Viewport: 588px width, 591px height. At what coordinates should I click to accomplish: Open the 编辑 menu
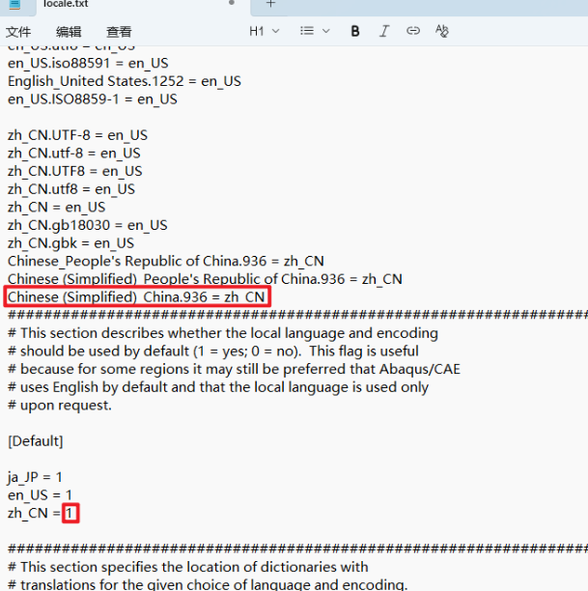[x=69, y=32]
